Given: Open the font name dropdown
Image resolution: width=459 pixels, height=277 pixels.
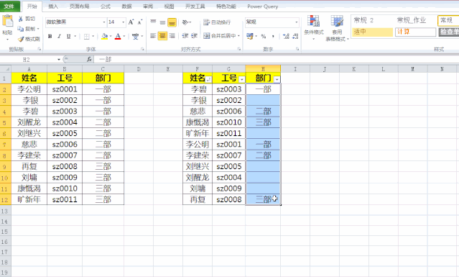Looking at the screenshot, I should click(104, 22).
